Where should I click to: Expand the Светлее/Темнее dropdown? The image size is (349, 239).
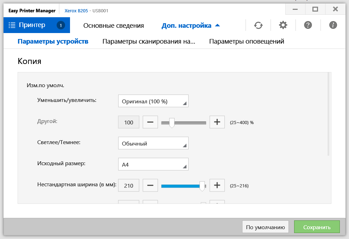[x=153, y=143]
